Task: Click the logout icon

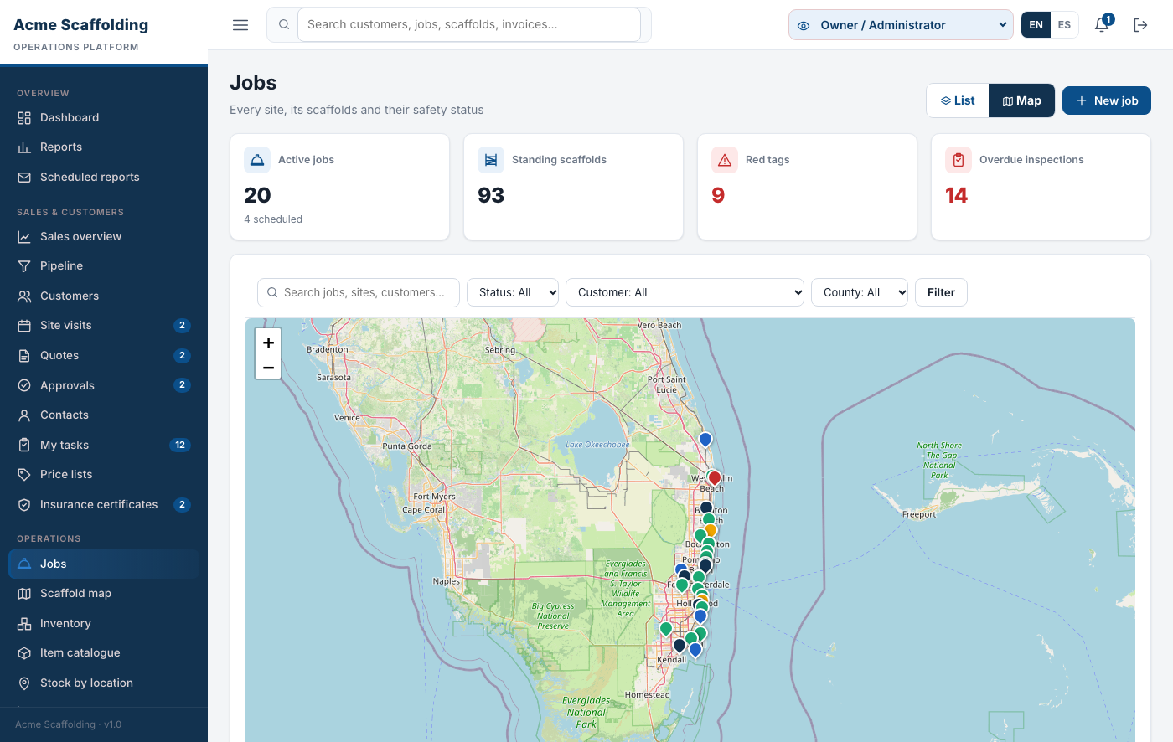Action: tap(1140, 25)
